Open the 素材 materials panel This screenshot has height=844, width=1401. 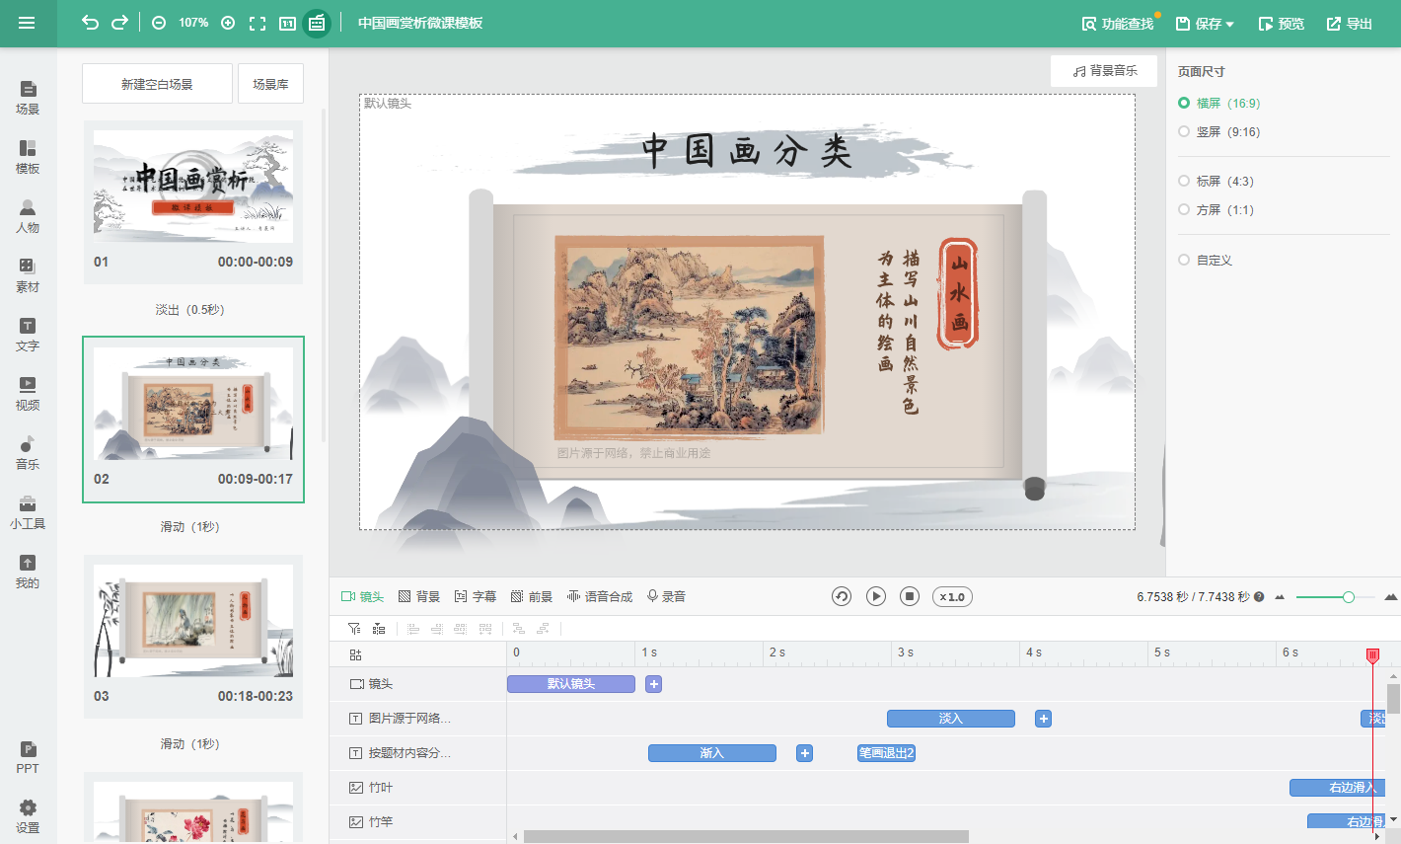tap(28, 275)
